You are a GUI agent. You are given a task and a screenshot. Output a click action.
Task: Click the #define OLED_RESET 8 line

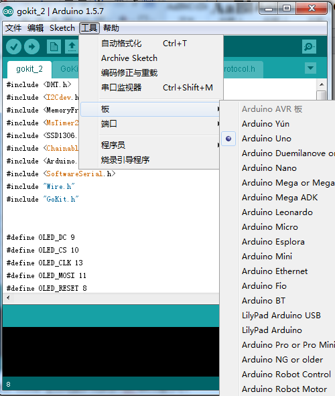tap(47, 288)
